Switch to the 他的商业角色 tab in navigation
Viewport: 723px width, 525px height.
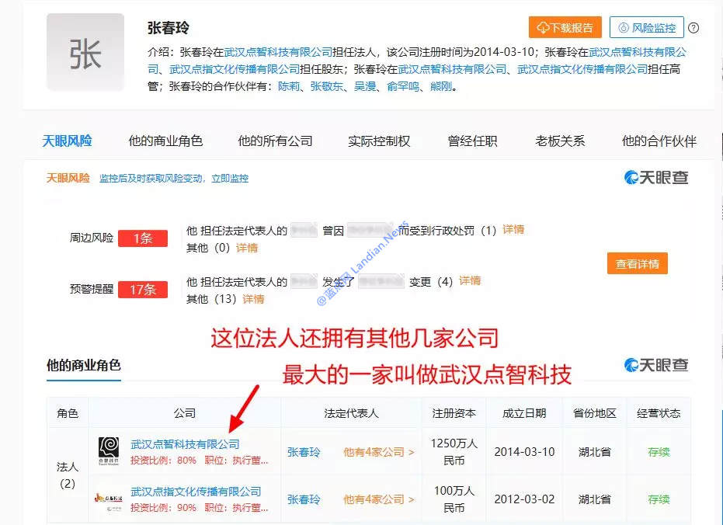tap(165, 141)
